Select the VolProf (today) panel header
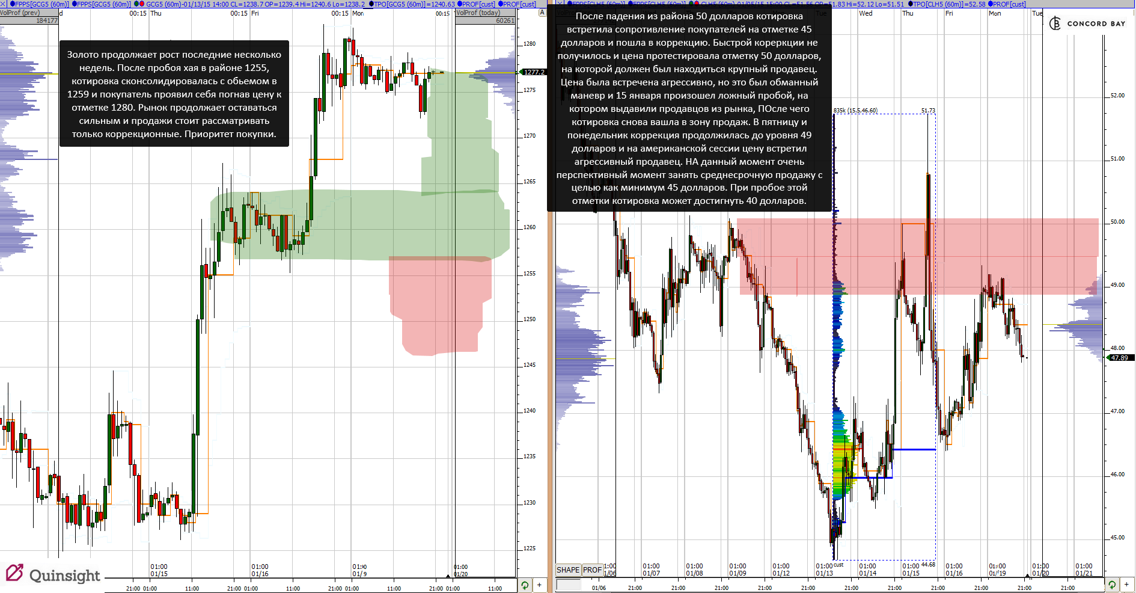This screenshot has width=1136, height=593. (x=485, y=13)
